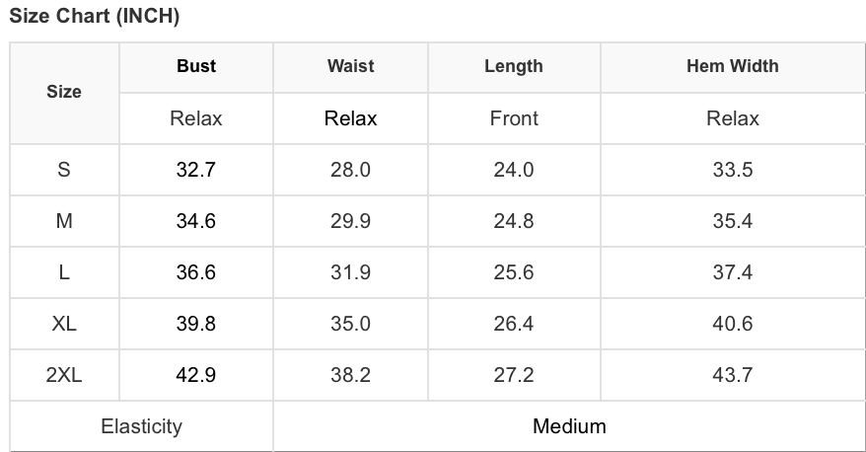866x452 pixels.
Task: Click the L size row label
Action: coord(64,272)
